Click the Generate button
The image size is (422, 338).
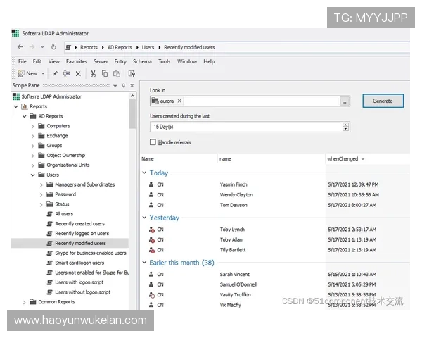tap(383, 101)
